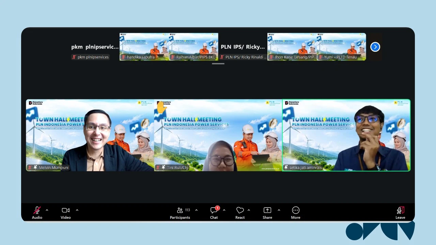Click muted mic icon beside pkm plnipservices
436x245 pixels.
coord(74,57)
